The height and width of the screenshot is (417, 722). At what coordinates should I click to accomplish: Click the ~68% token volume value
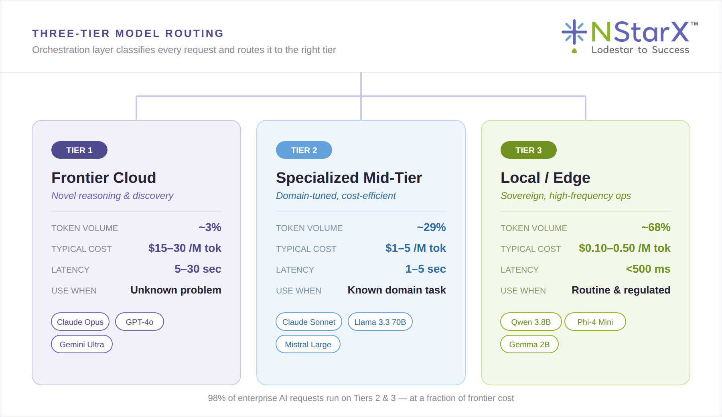tap(656, 227)
